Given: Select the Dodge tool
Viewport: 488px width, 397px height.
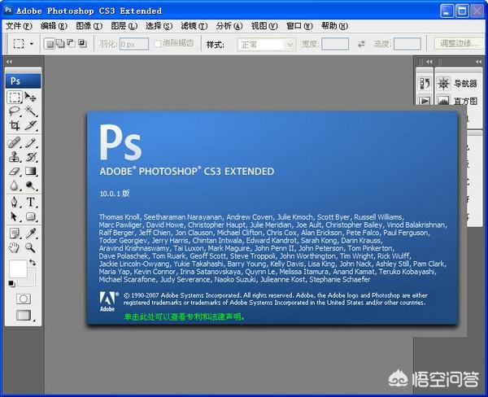Looking at the screenshot, I should [31, 185].
